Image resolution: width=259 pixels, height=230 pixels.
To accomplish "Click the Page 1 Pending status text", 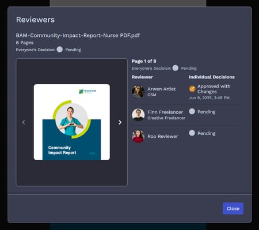I will (189, 69).
